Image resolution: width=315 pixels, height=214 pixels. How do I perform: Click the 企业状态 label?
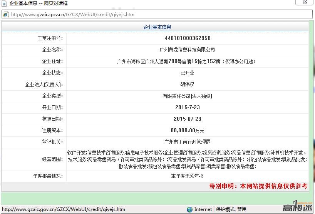click(52, 73)
